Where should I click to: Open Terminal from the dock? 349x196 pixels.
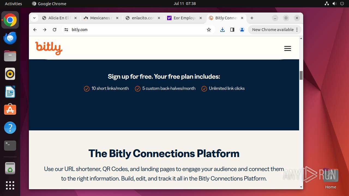pyautogui.click(x=10, y=146)
